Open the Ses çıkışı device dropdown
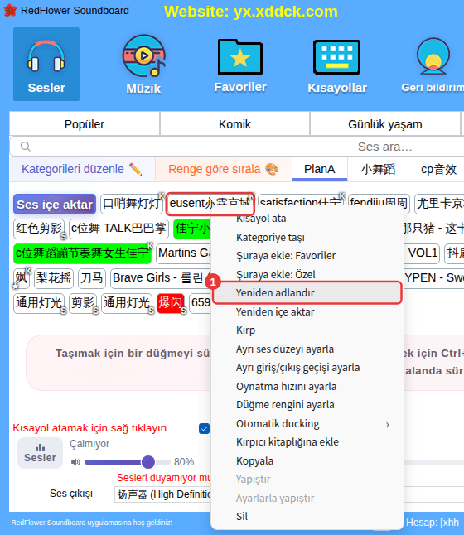The height and width of the screenshot is (535, 464). (162, 494)
